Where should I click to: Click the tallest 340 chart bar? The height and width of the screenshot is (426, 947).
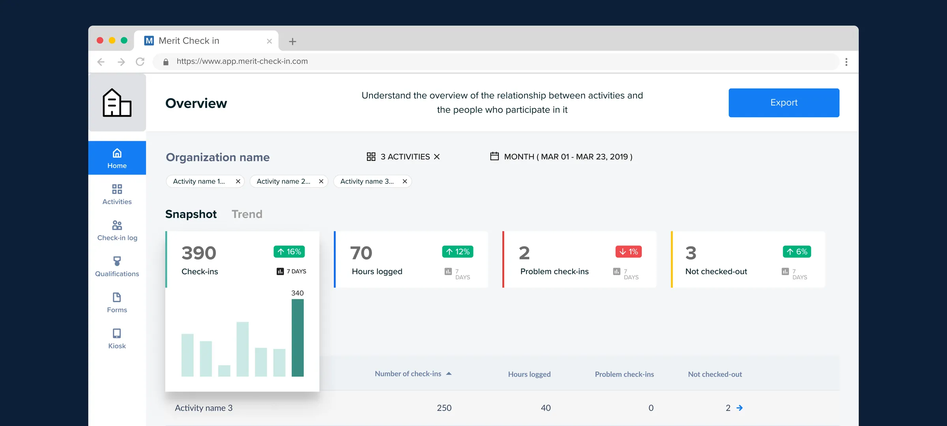pyautogui.click(x=298, y=338)
